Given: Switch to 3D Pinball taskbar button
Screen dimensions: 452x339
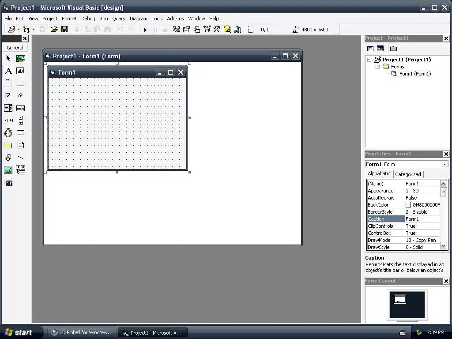Looking at the screenshot, I should (x=82, y=332).
